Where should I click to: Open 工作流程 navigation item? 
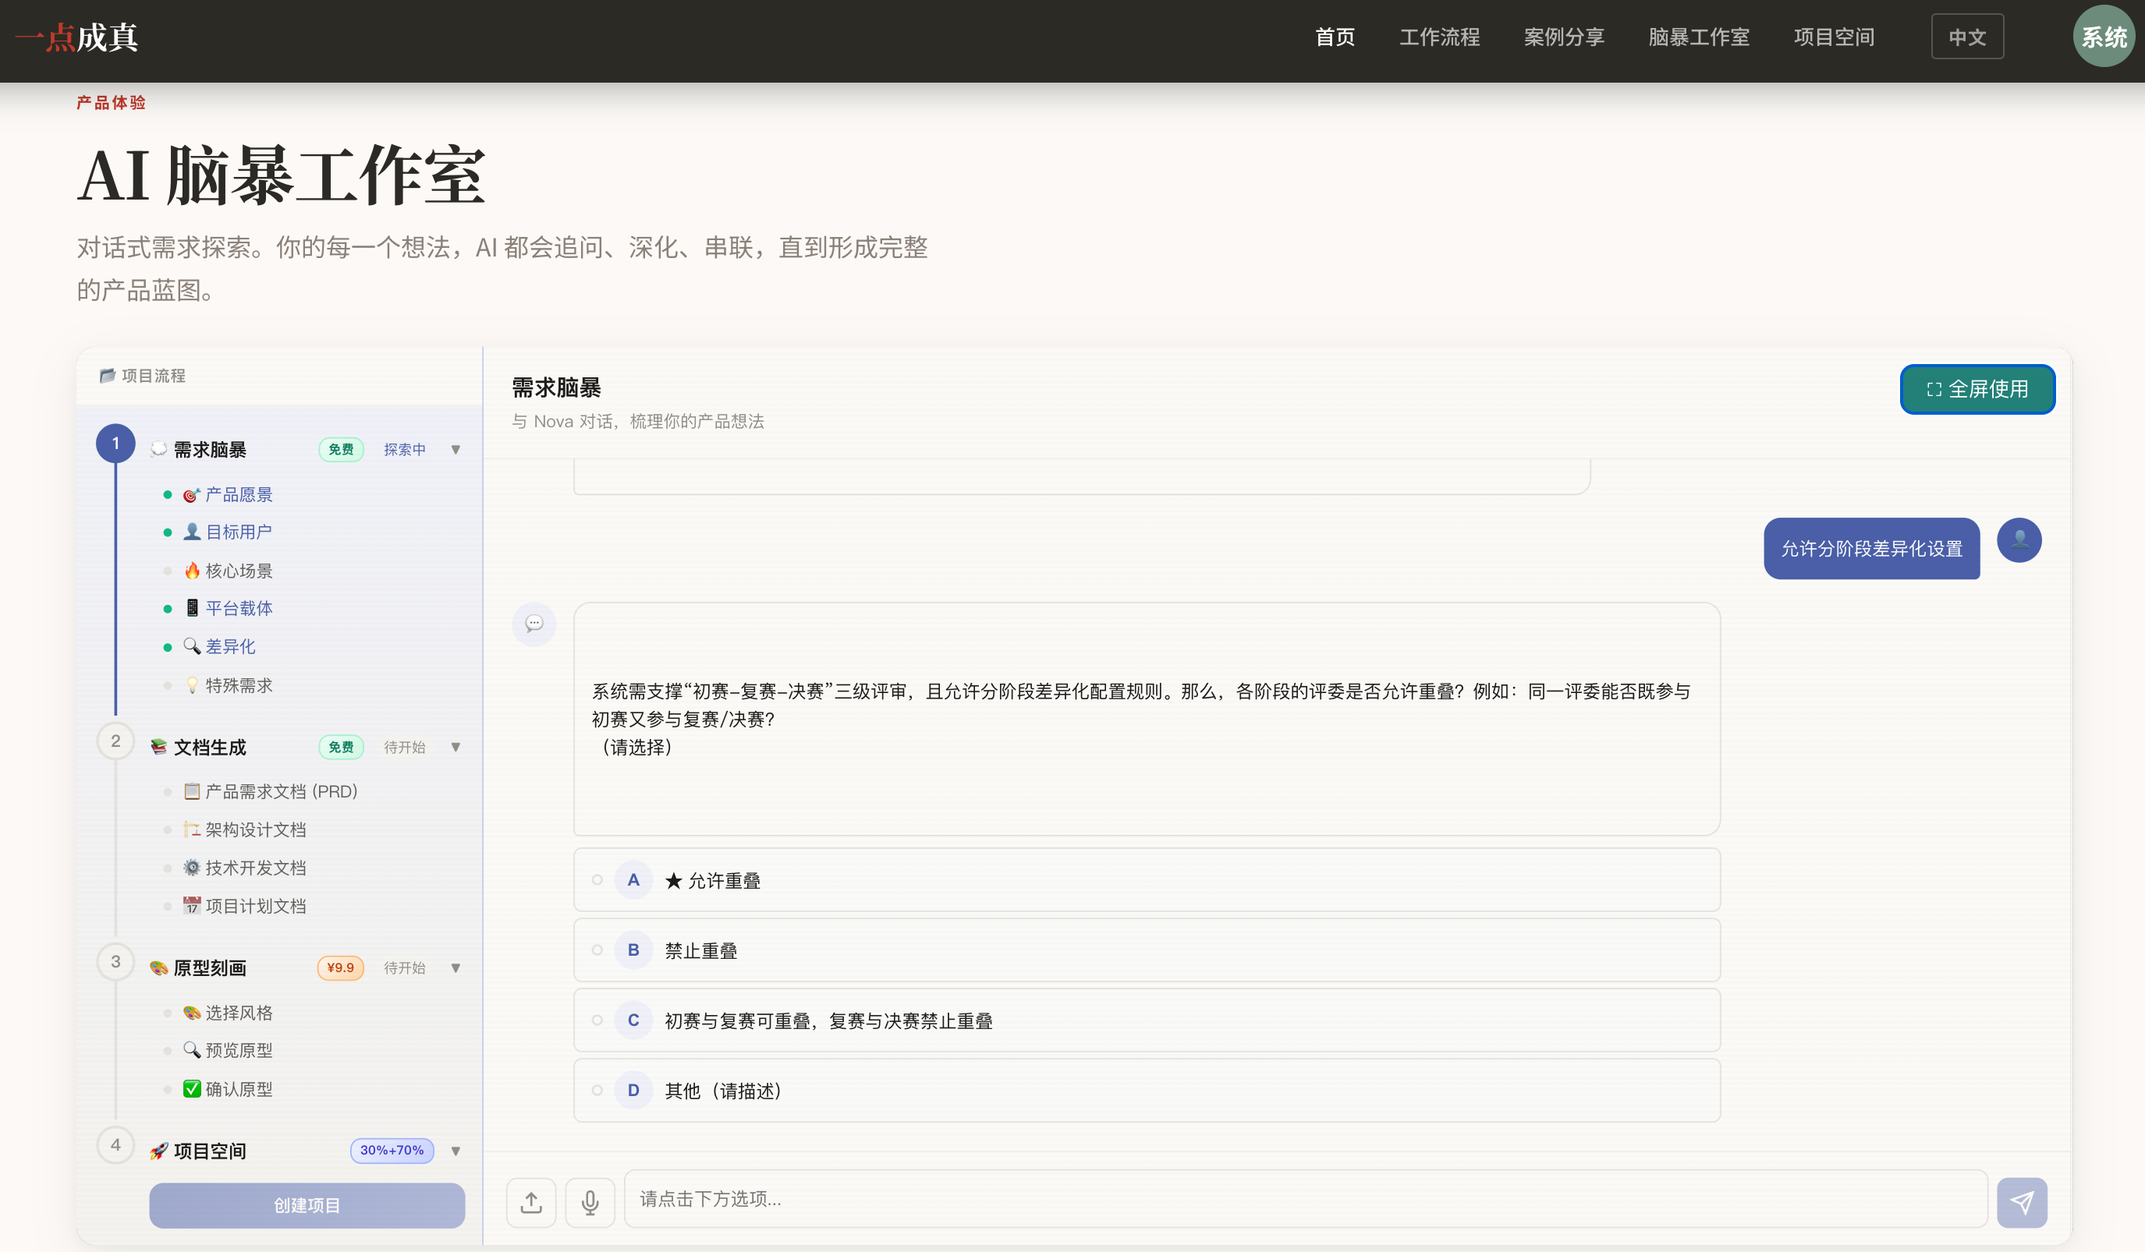point(1439,37)
